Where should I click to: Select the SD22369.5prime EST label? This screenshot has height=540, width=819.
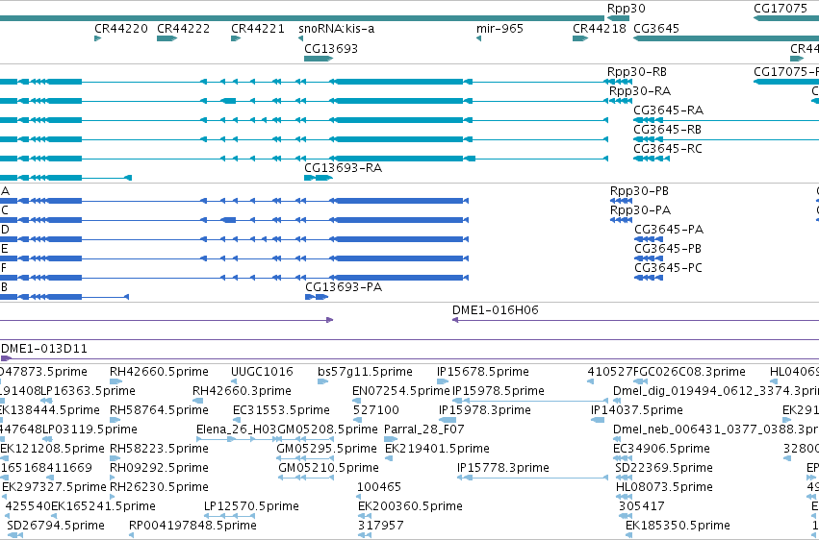coord(664,469)
